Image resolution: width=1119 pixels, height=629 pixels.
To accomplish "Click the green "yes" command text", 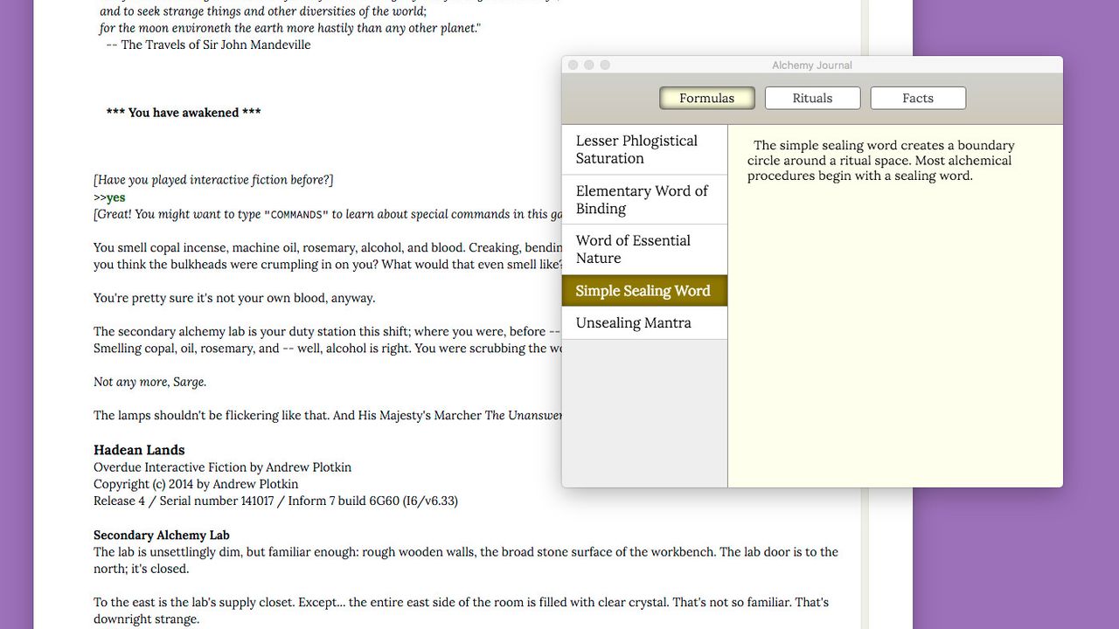I will point(115,197).
